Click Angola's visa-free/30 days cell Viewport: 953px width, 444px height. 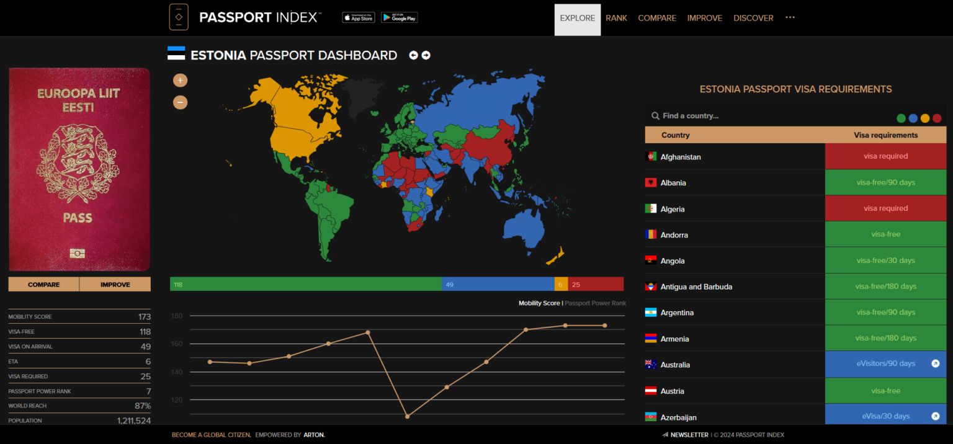click(x=886, y=260)
